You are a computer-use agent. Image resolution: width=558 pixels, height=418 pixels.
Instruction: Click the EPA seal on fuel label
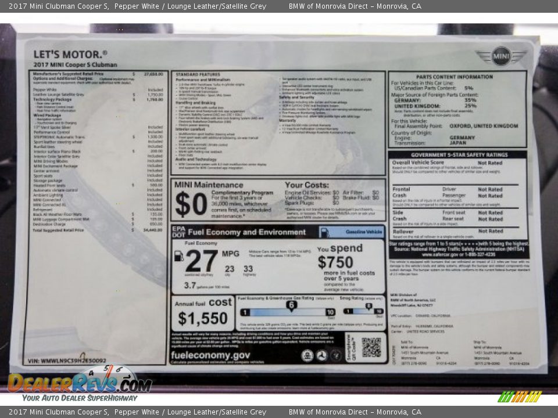pos(307,355)
